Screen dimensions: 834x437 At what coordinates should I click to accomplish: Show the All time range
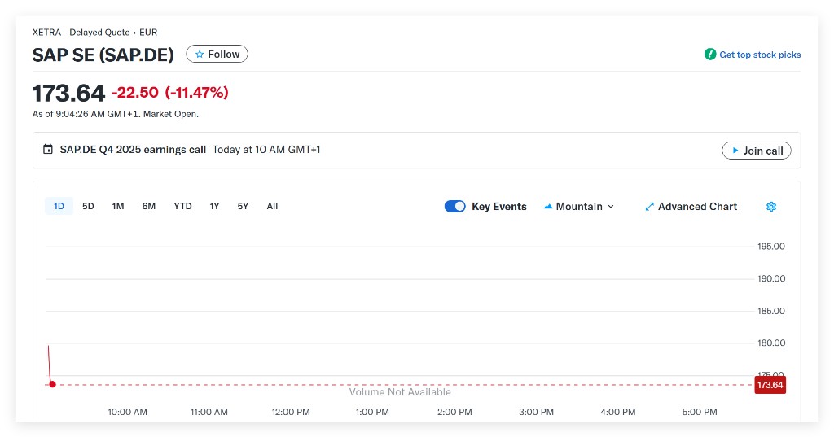click(272, 207)
